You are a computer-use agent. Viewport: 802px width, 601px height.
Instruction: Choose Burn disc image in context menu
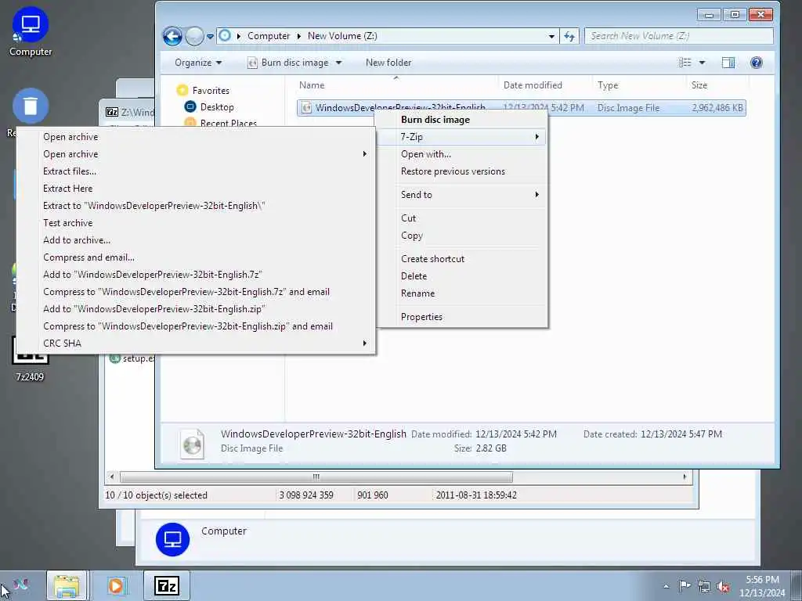point(461,120)
